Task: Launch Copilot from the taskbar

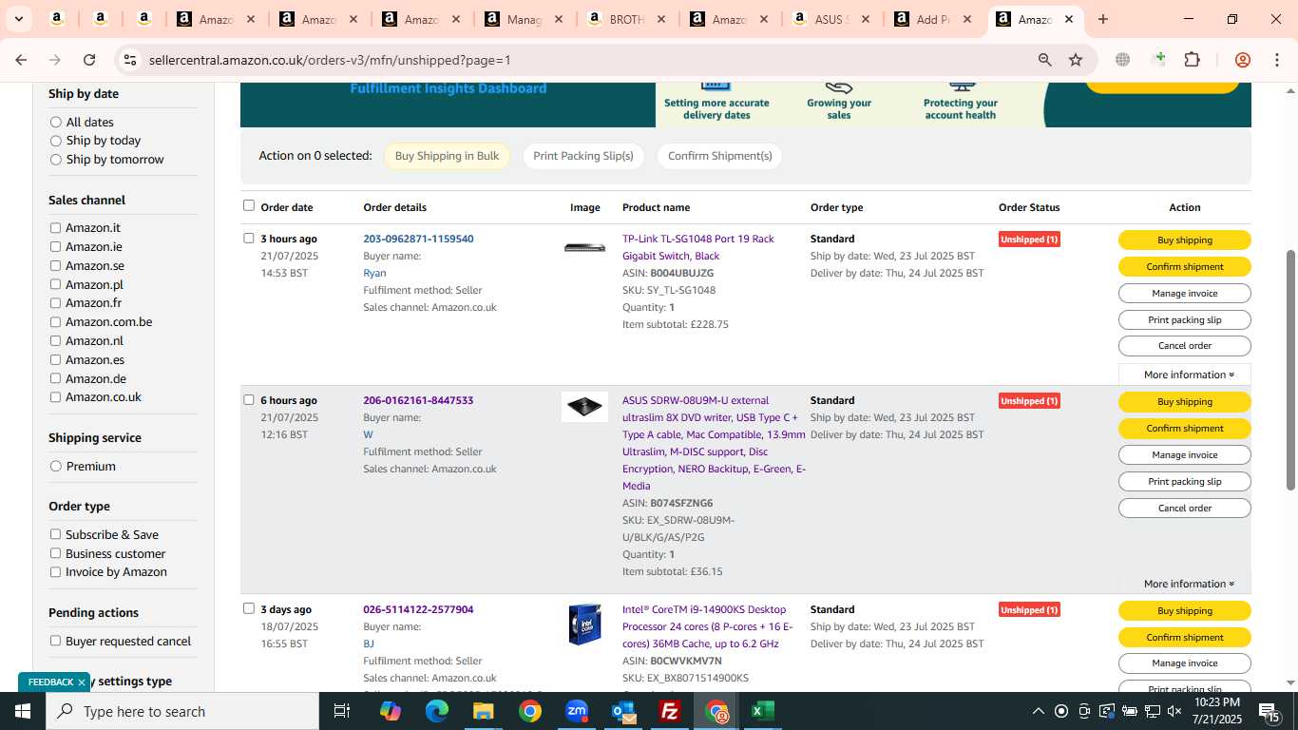Action: 390,711
